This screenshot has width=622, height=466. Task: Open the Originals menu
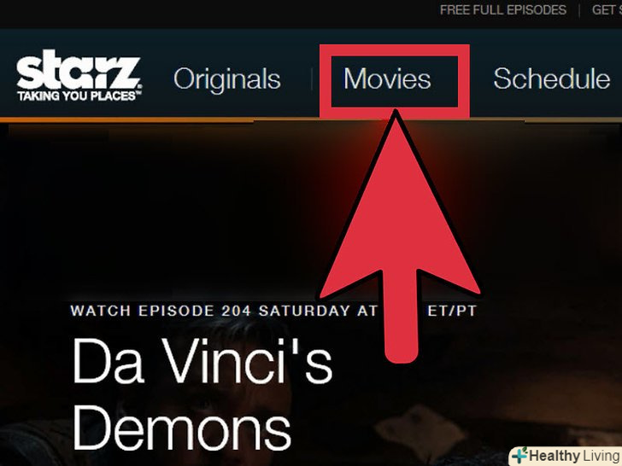pyautogui.click(x=227, y=79)
